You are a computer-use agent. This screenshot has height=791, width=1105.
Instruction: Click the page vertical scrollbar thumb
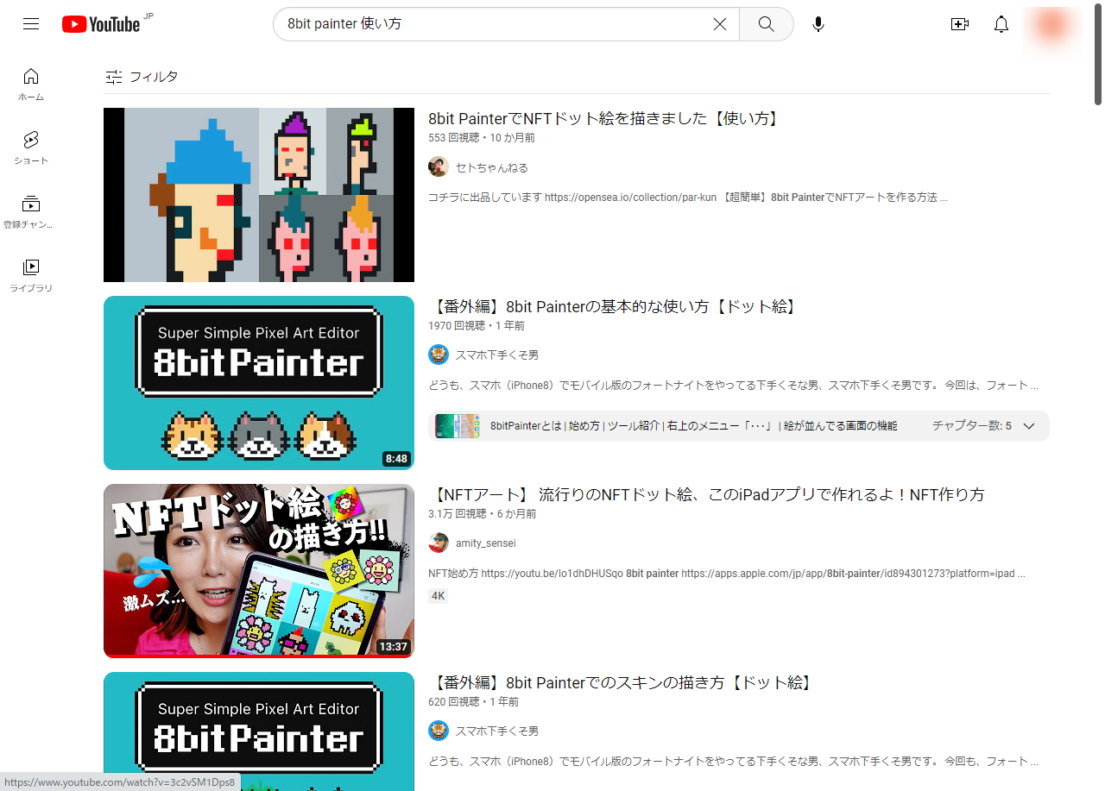(x=1098, y=54)
